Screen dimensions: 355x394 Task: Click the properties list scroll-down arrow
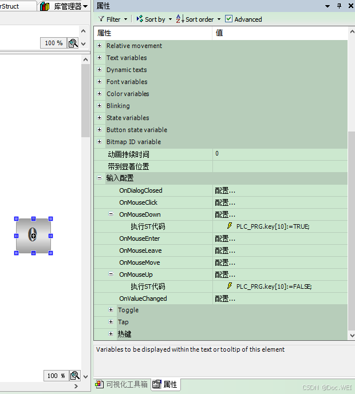tap(352, 336)
